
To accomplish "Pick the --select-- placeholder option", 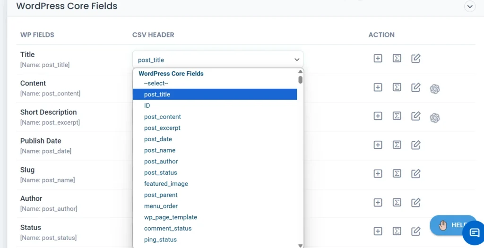I will tap(156, 83).
